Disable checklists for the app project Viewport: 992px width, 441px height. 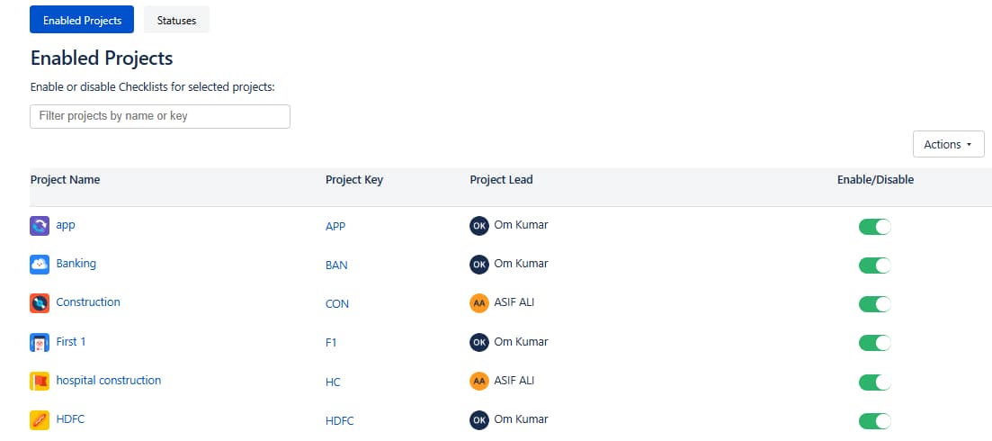pyautogui.click(x=874, y=226)
